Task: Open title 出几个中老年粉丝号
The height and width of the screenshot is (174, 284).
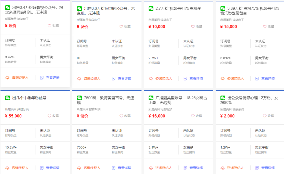Action: (29, 98)
